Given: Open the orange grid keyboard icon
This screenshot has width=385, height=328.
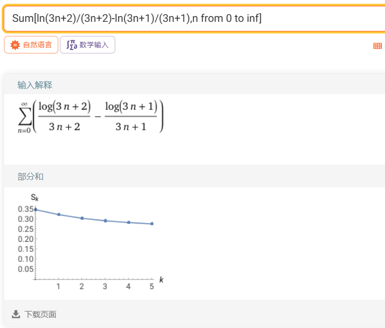Looking at the screenshot, I should click(x=378, y=46).
